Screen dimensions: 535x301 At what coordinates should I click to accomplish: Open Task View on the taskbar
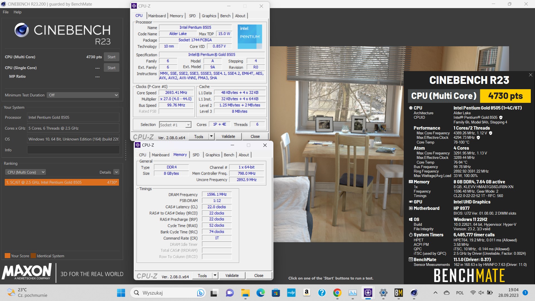click(x=214, y=293)
